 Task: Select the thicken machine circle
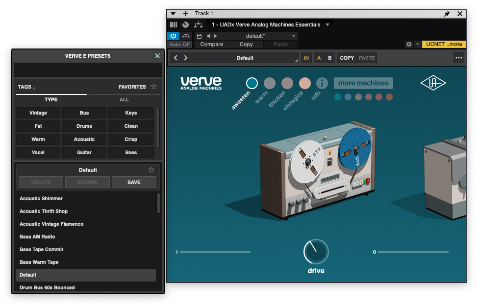287,83
